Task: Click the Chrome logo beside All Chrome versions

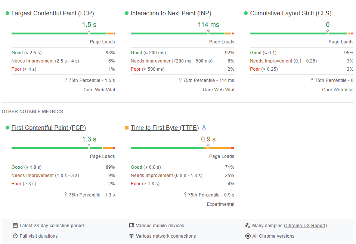Action: point(248,236)
